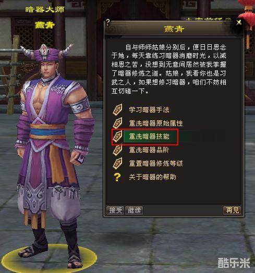Click the scroll icon beside 重洗暗器原始属性
The width and height of the screenshot is (255, 273).
tap(117, 123)
